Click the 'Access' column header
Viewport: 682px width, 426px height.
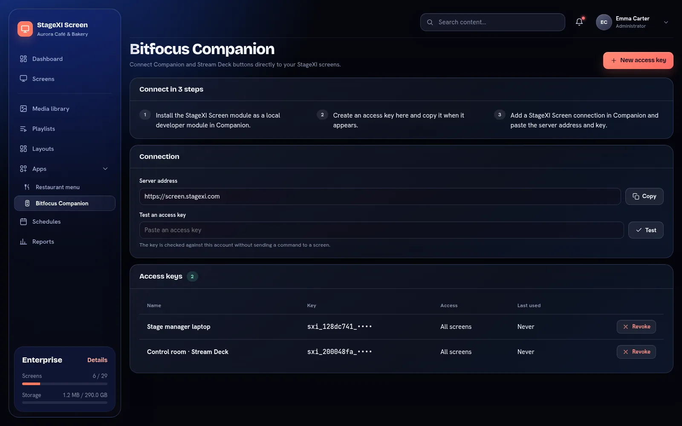point(449,305)
